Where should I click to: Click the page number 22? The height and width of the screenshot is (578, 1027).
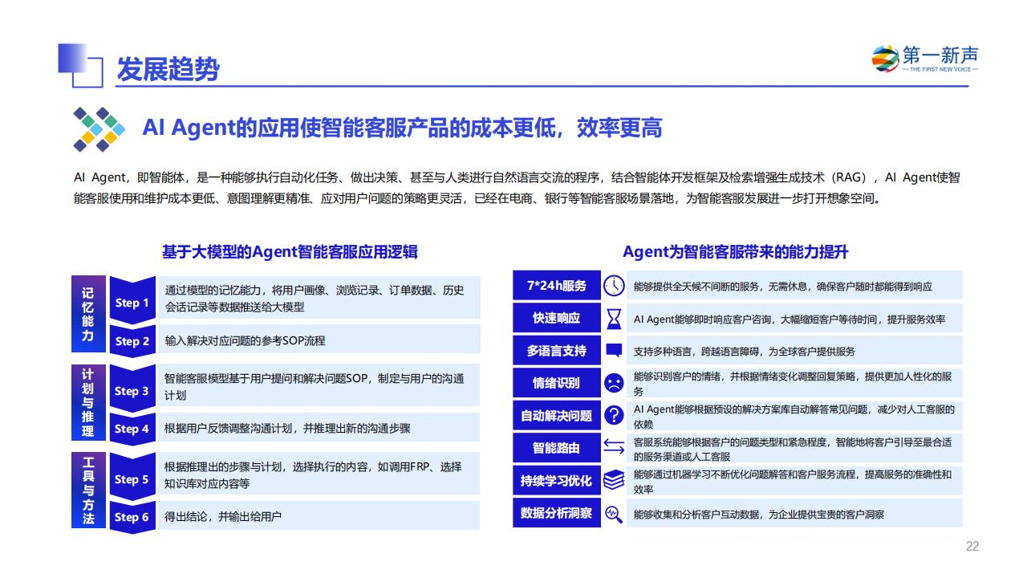click(972, 547)
